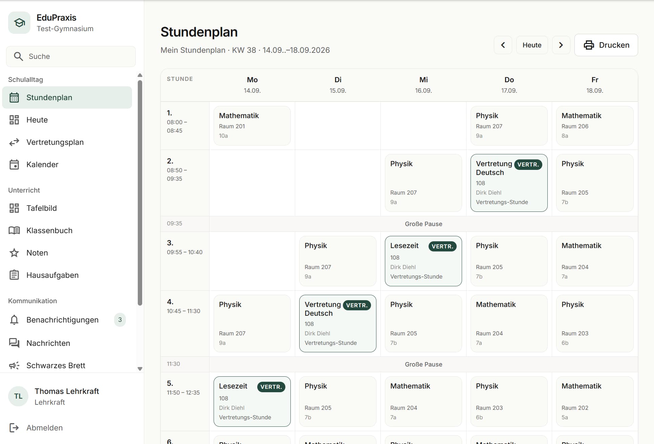This screenshot has height=444, width=654.
Task: Click the Benachrichtigungen bell icon
Action: tap(14, 320)
